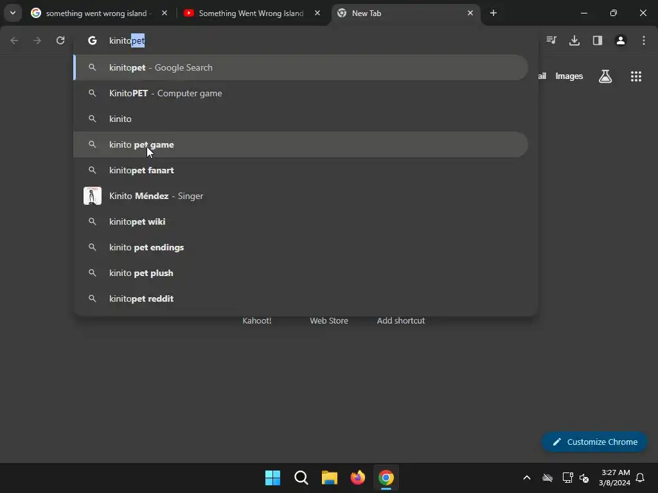
Task: Go back with the back arrow
Action: tap(14, 40)
